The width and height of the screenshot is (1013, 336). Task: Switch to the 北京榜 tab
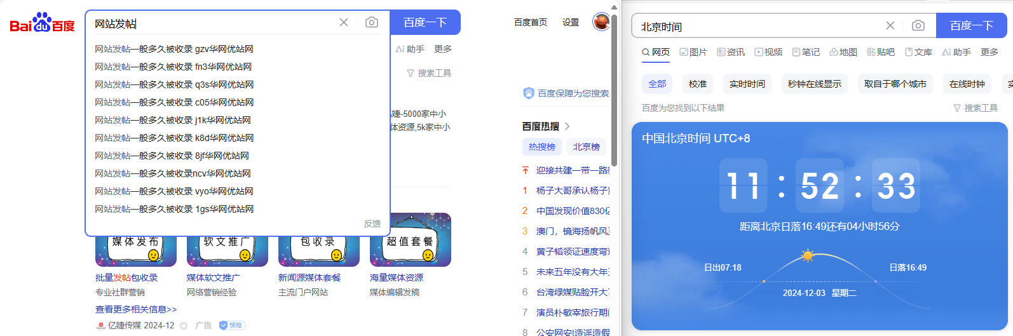[586, 147]
